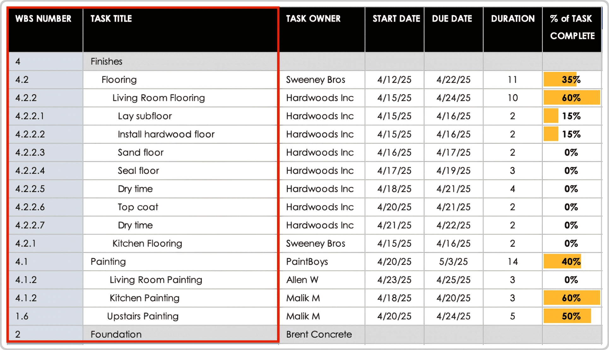Select the Kitchen Painting task owned by Malik M
Image resolution: width=609 pixels, height=350 pixels.
(x=144, y=298)
